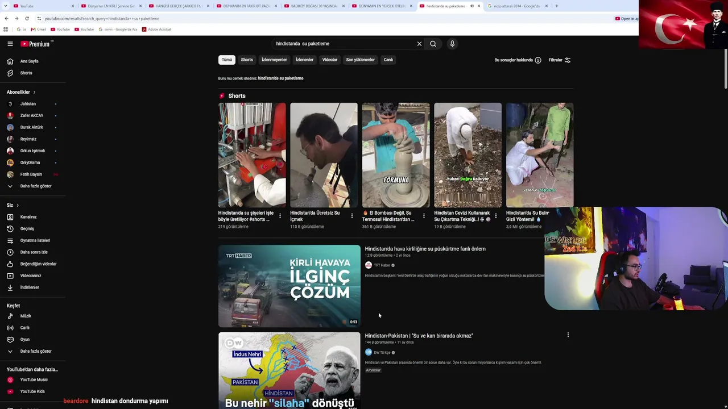728x409 pixels.
Task: Switch to the nizip attarali 2014 Google tab
Action: pyautogui.click(x=517, y=6)
